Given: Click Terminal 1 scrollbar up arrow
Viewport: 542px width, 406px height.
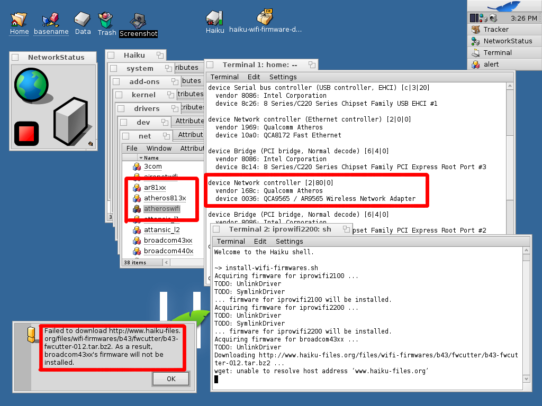Looking at the screenshot, I should (x=510, y=86).
